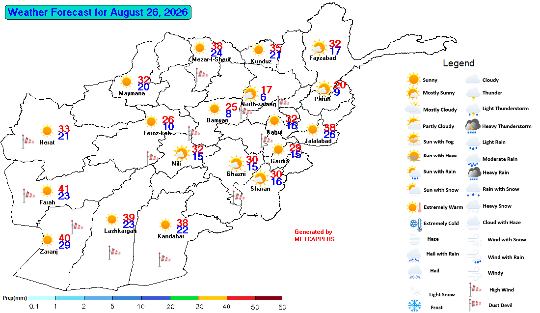Select the sun icon next to Kandahar

165,225
